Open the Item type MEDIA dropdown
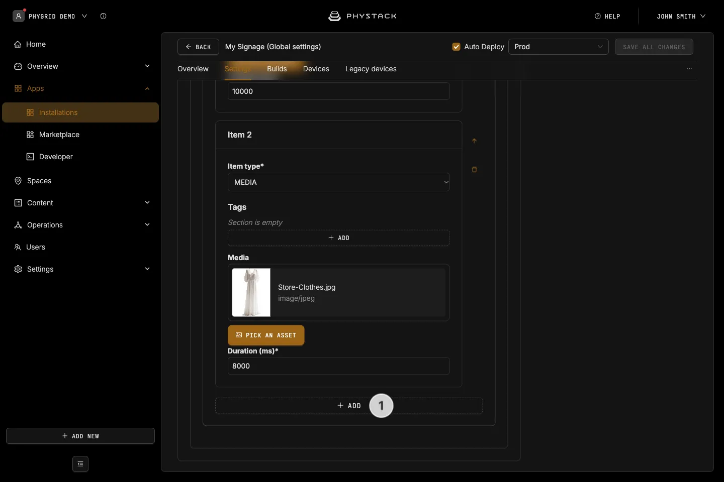The width and height of the screenshot is (724, 482). click(339, 182)
